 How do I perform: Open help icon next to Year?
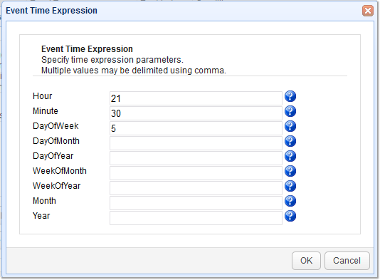(290, 216)
